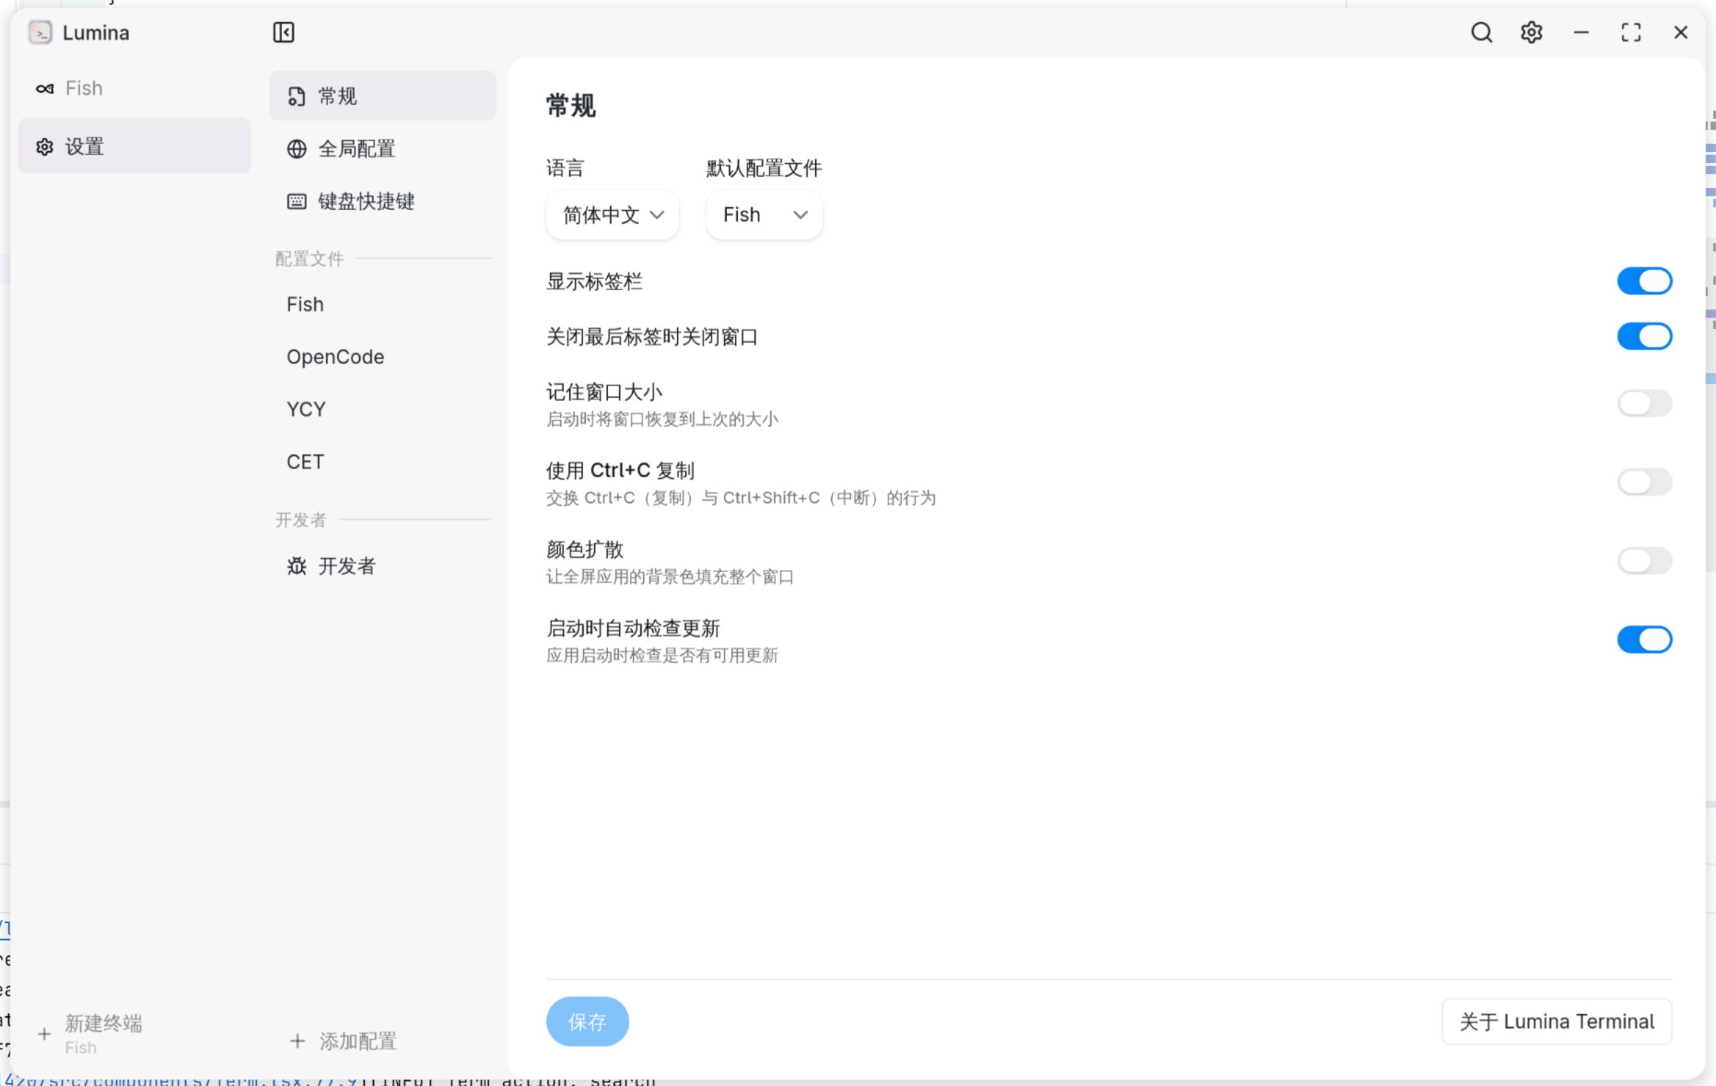Turn on 颜色扩散 switch
This screenshot has height=1086, width=1716.
[x=1645, y=562]
